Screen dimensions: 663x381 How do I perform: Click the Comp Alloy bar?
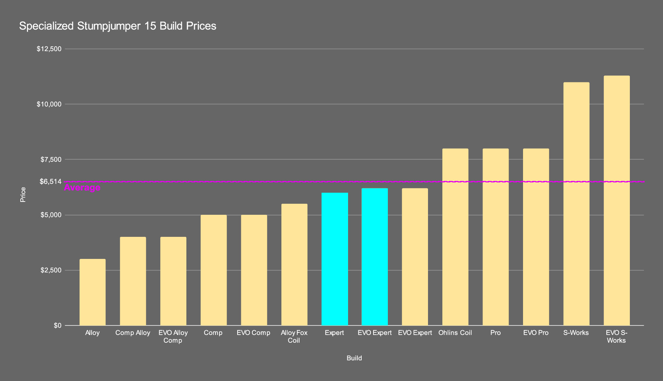coord(133,281)
